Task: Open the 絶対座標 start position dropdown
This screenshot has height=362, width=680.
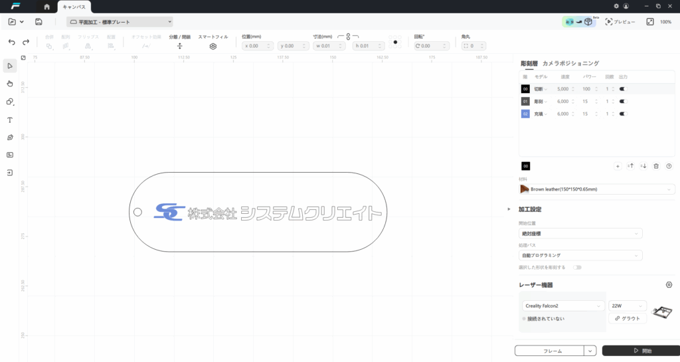Action: pyautogui.click(x=580, y=234)
